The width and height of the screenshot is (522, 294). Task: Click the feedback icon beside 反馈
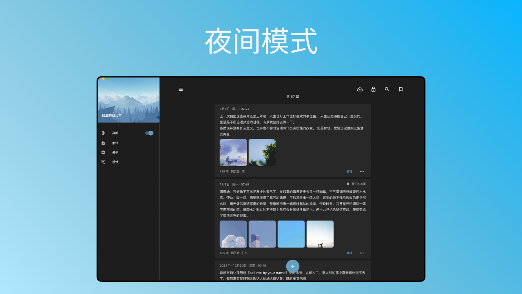(103, 162)
